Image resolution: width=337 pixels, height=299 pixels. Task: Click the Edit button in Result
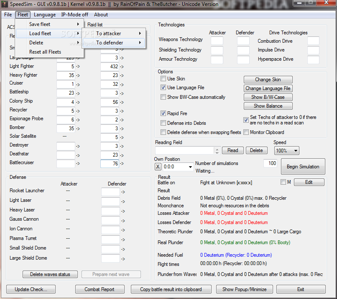click(309, 182)
